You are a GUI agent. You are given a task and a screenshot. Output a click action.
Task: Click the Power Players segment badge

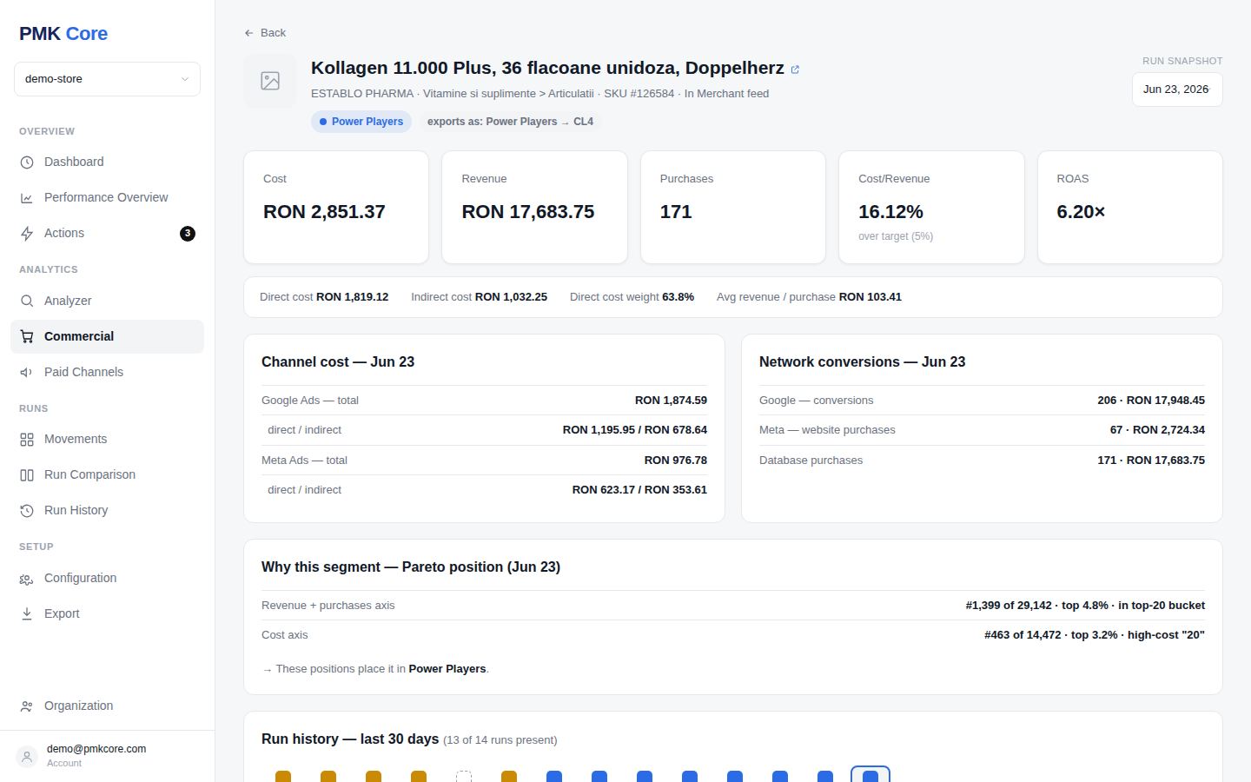tap(361, 122)
